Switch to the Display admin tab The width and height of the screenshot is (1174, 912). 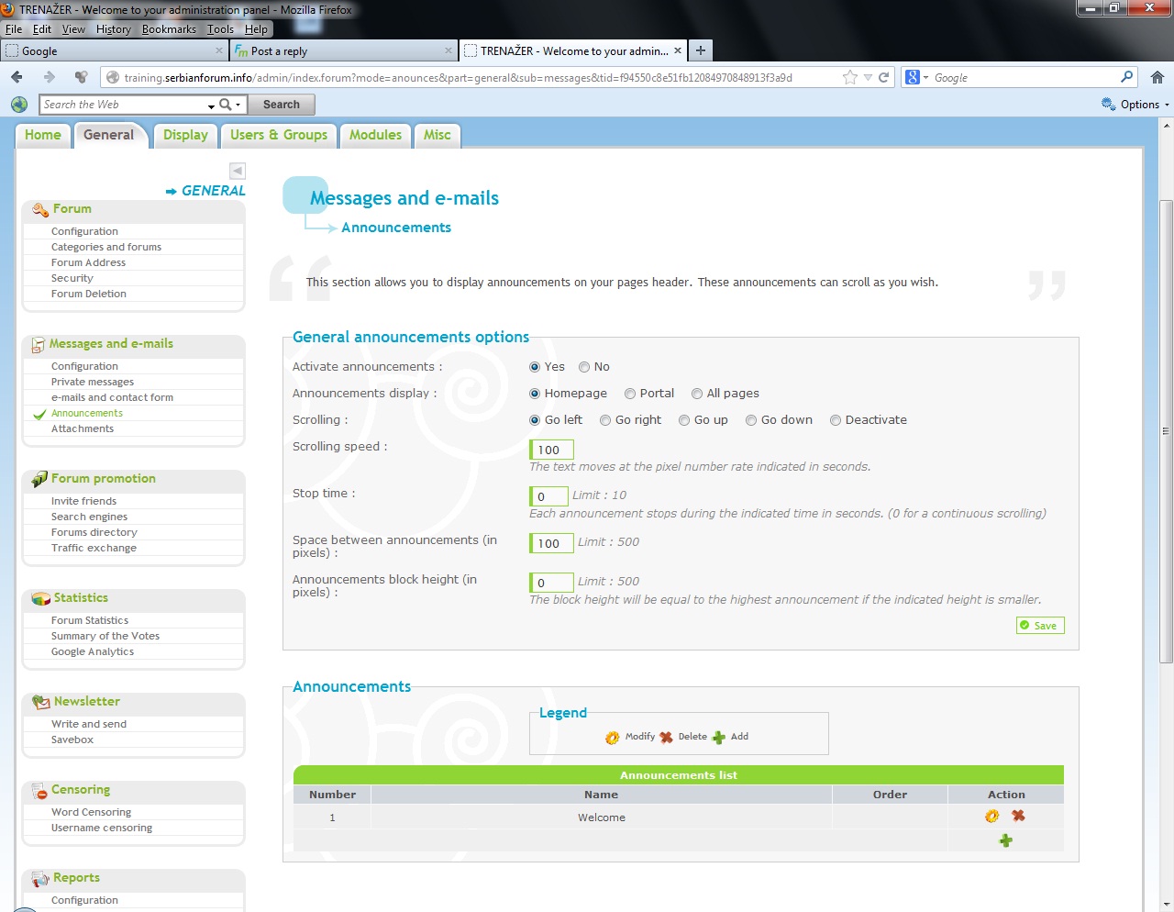coord(185,136)
